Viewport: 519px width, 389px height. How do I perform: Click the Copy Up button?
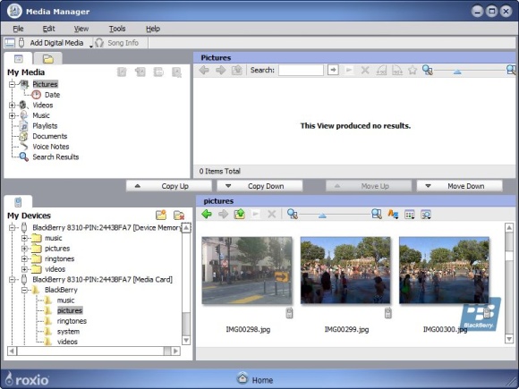pos(169,186)
